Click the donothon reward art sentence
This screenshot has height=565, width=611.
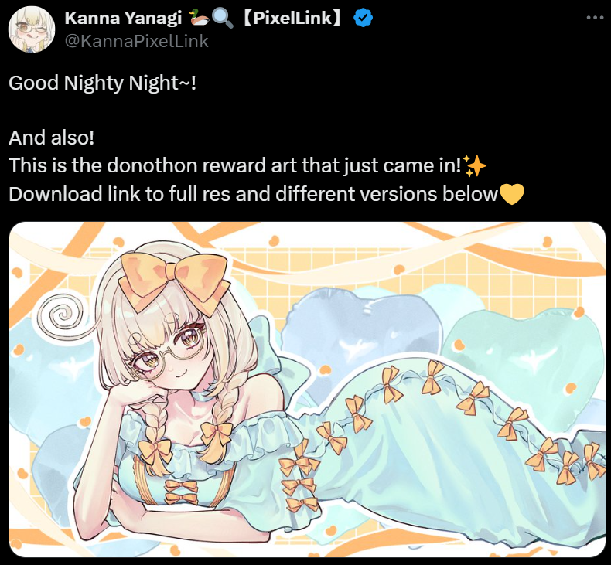[234, 165]
